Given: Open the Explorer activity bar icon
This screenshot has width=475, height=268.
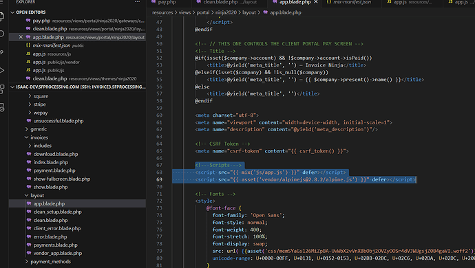Looking at the screenshot, I should 1,16.
